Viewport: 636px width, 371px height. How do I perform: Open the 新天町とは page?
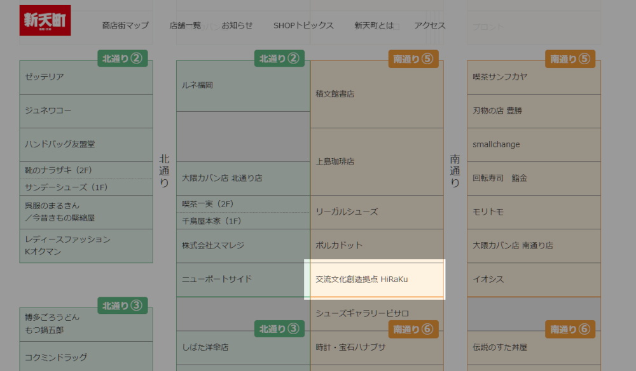point(374,25)
